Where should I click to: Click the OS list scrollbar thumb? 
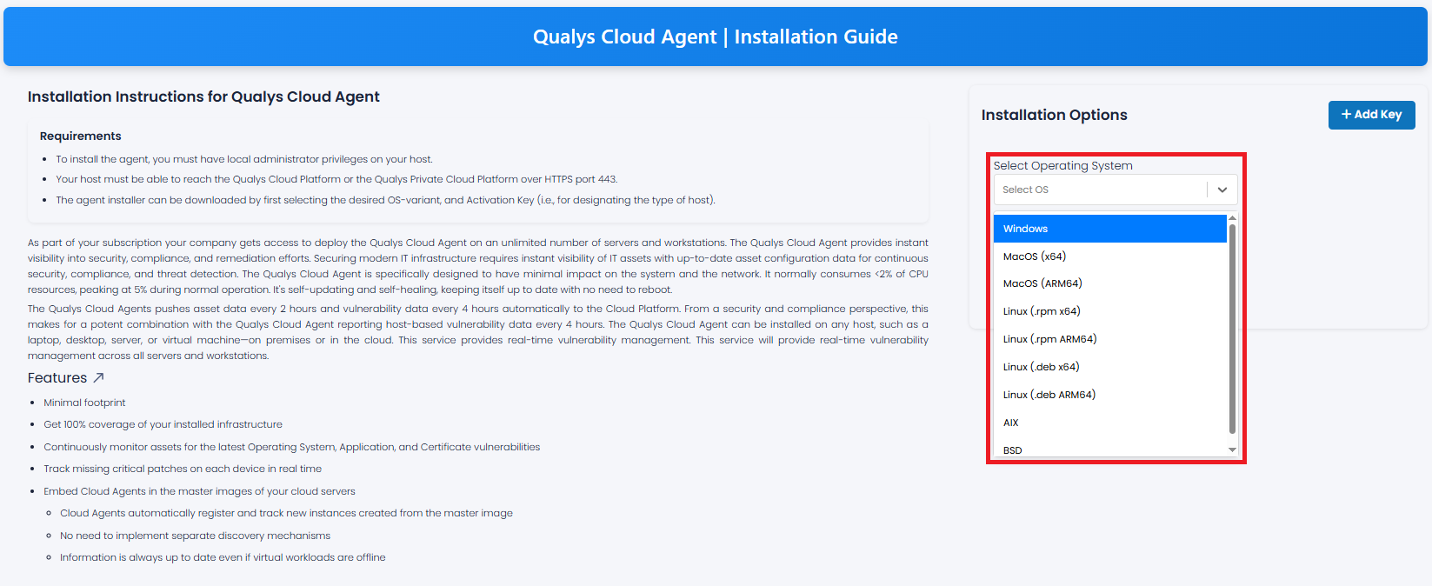(x=1232, y=328)
